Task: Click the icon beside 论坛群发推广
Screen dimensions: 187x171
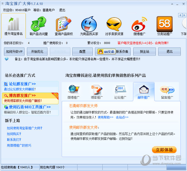Action: point(6,84)
